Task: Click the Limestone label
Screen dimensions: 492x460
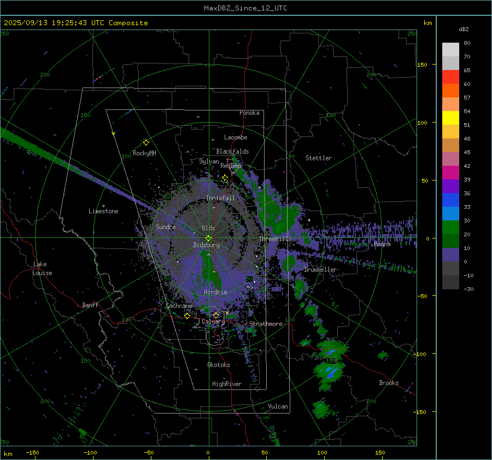Action: (103, 211)
